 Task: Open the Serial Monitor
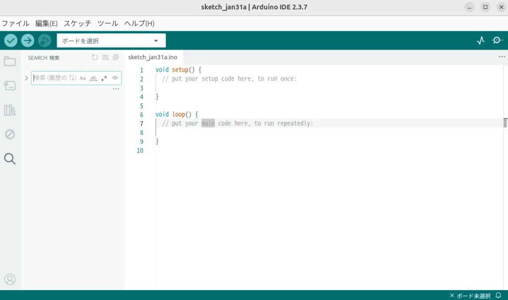click(497, 41)
